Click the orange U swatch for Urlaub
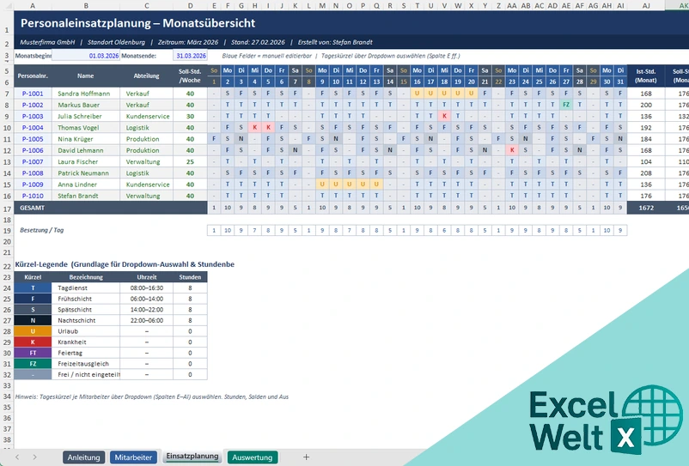Viewport: 689px width, 466px height. tap(33, 331)
